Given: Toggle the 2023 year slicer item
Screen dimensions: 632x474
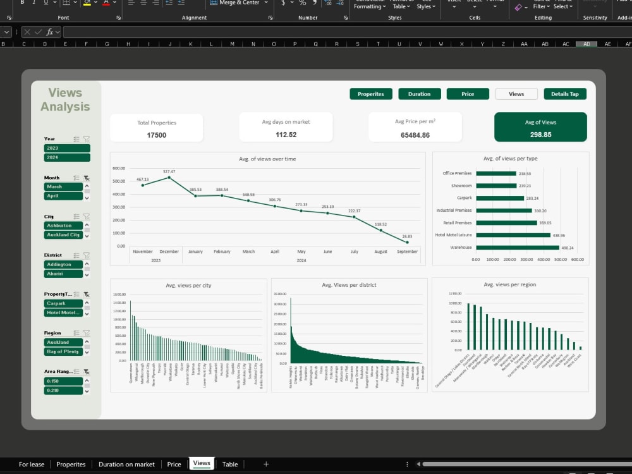Looking at the screenshot, I should [67, 149].
